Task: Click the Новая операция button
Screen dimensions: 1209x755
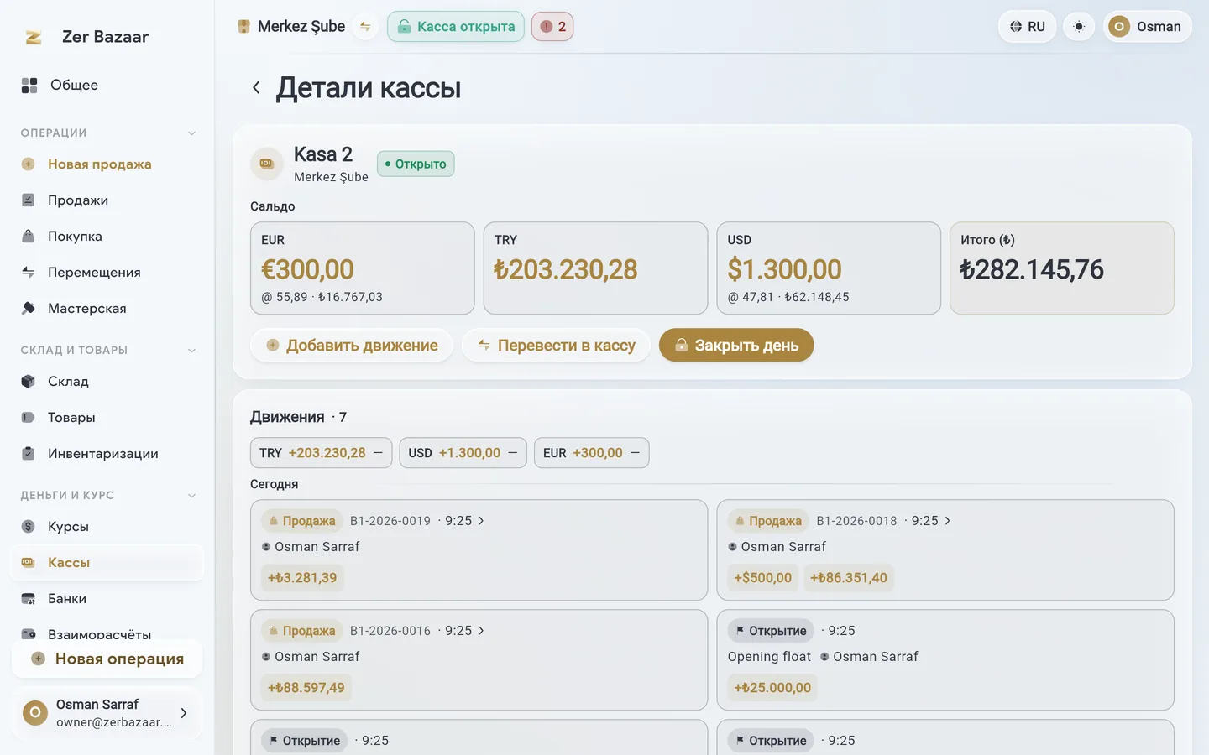Action: click(x=107, y=659)
